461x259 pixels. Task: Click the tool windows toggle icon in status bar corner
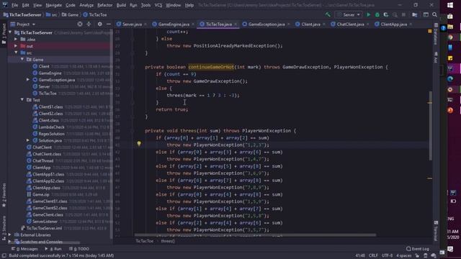click(4, 255)
